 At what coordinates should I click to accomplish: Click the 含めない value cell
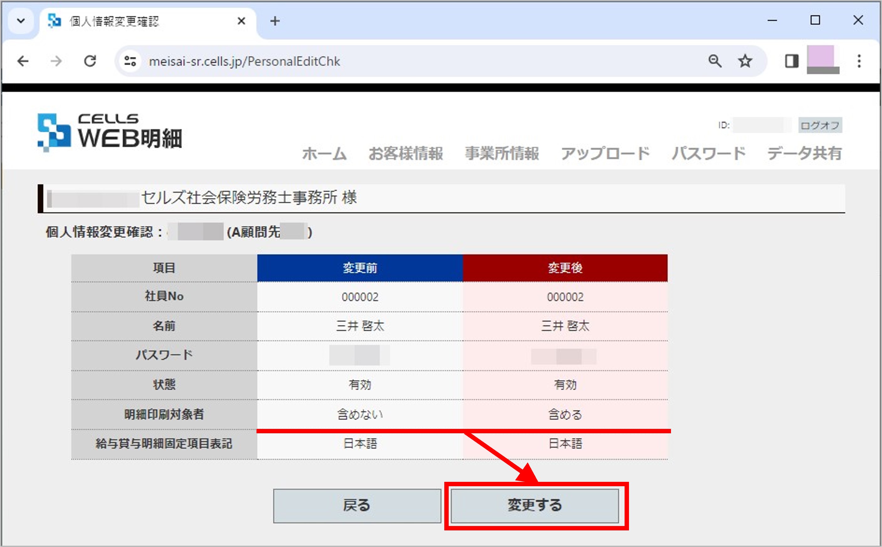[360, 414]
